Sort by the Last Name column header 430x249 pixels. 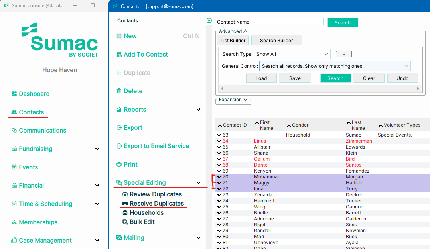coord(360,125)
